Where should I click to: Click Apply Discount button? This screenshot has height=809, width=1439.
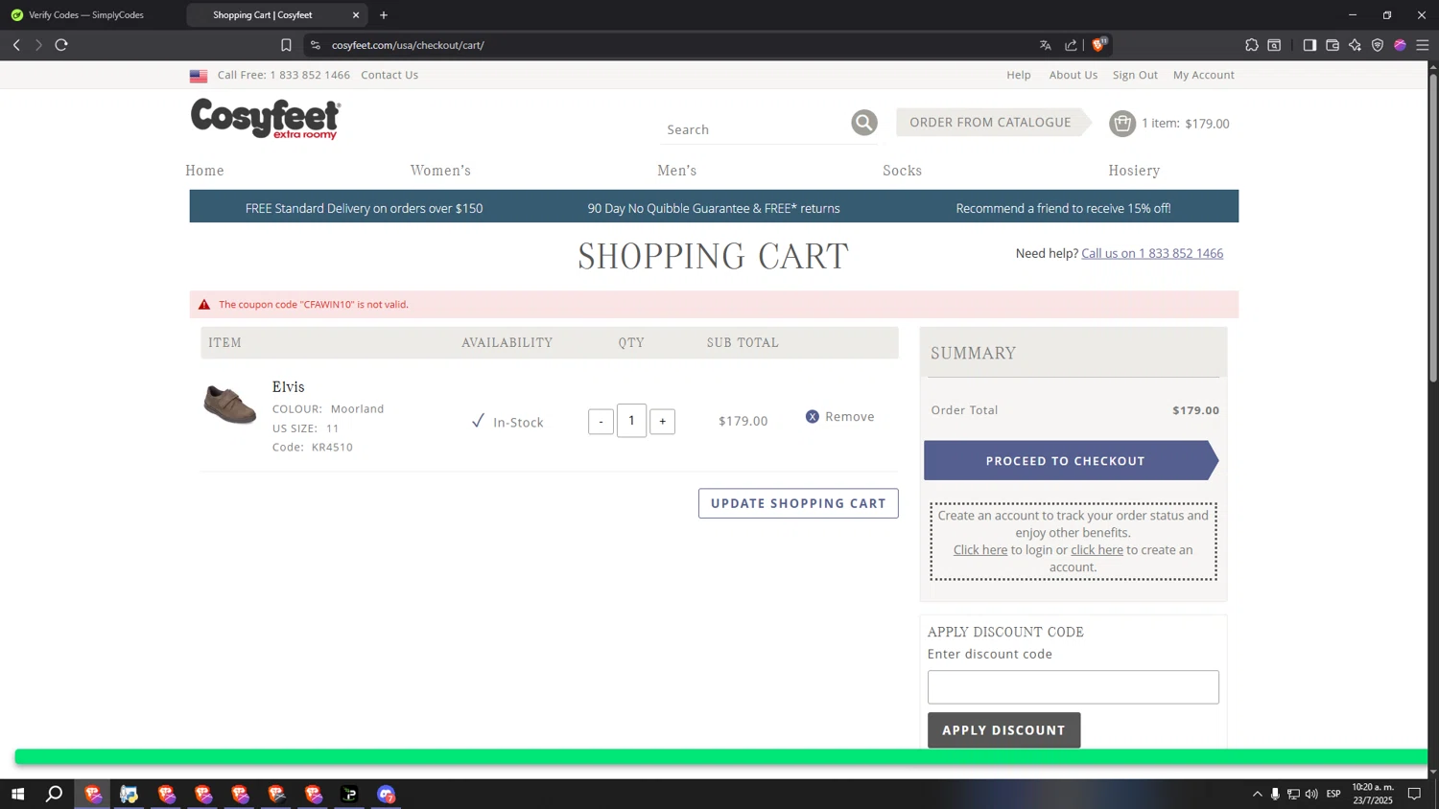1003,730
